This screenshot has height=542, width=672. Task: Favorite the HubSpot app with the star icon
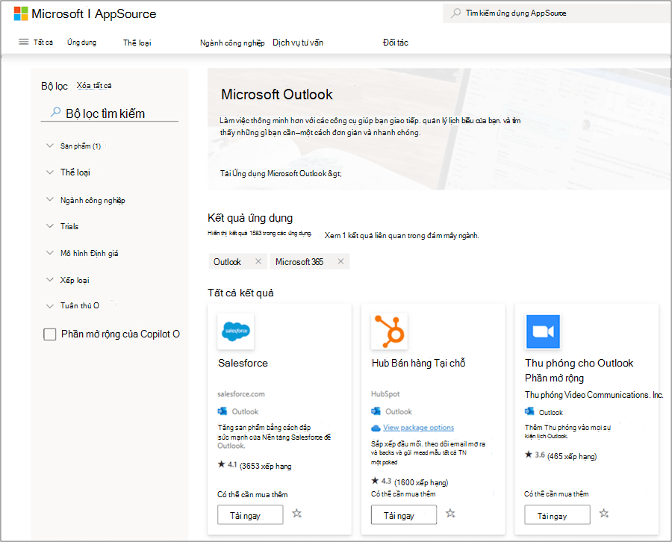450,514
